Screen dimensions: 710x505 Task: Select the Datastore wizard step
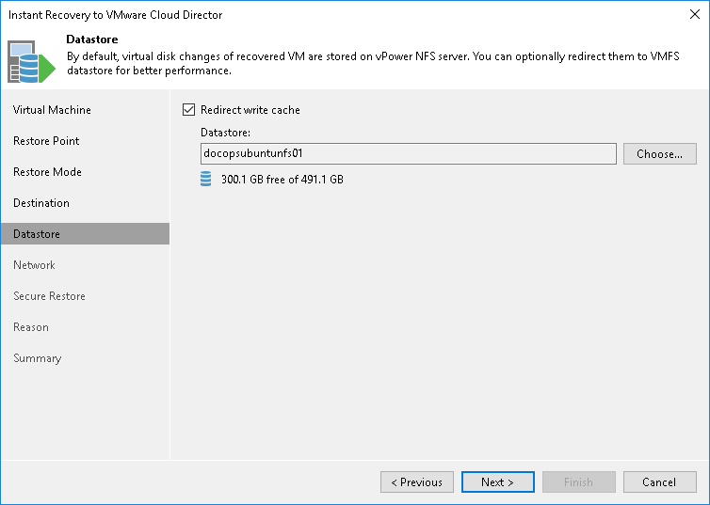click(85, 234)
